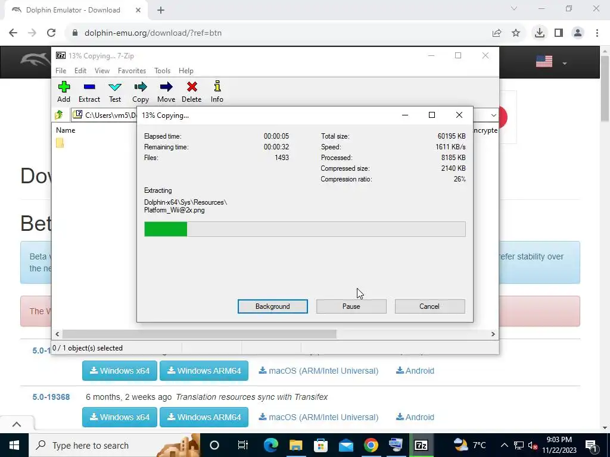The image size is (610, 457).
Task: Show hidden system tray icons
Action: point(504,445)
